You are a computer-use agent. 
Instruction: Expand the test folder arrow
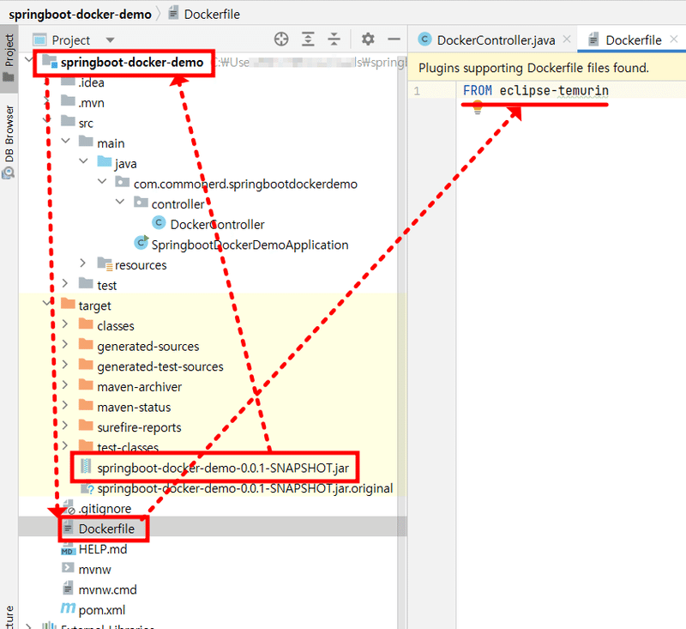(x=65, y=283)
